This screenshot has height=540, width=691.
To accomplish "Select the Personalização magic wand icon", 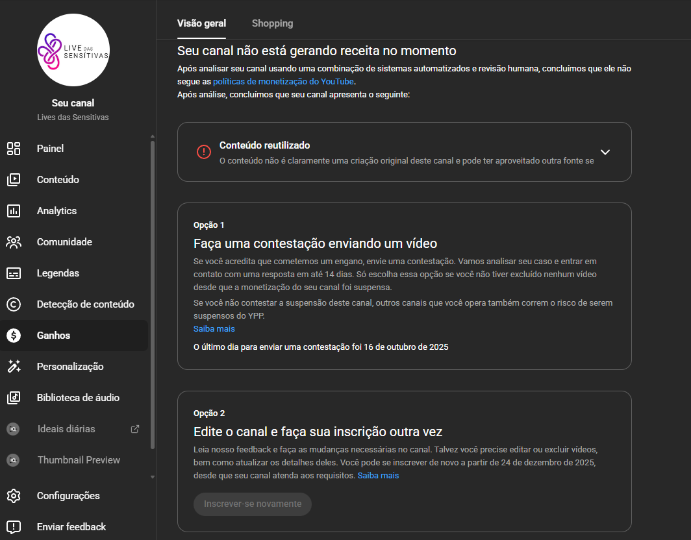I will click(14, 367).
